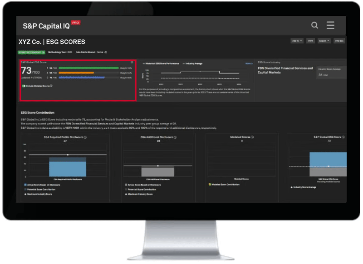Open the Add To dropdown
This screenshot has width=363, height=264.
297,41
